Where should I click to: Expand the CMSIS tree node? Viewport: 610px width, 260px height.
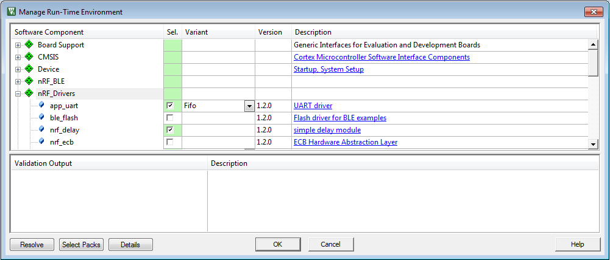pos(18,58)
